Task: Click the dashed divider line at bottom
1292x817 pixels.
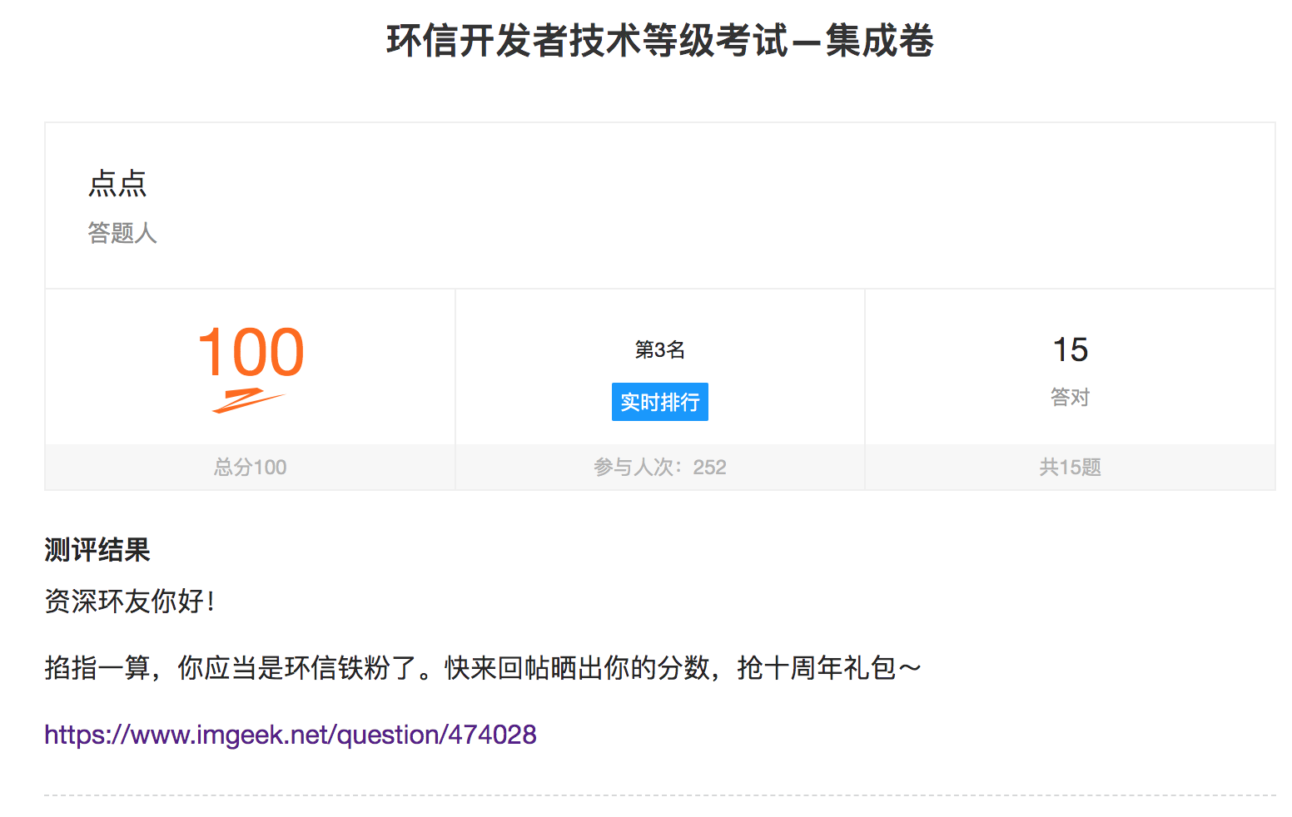Action: point(660,795)
